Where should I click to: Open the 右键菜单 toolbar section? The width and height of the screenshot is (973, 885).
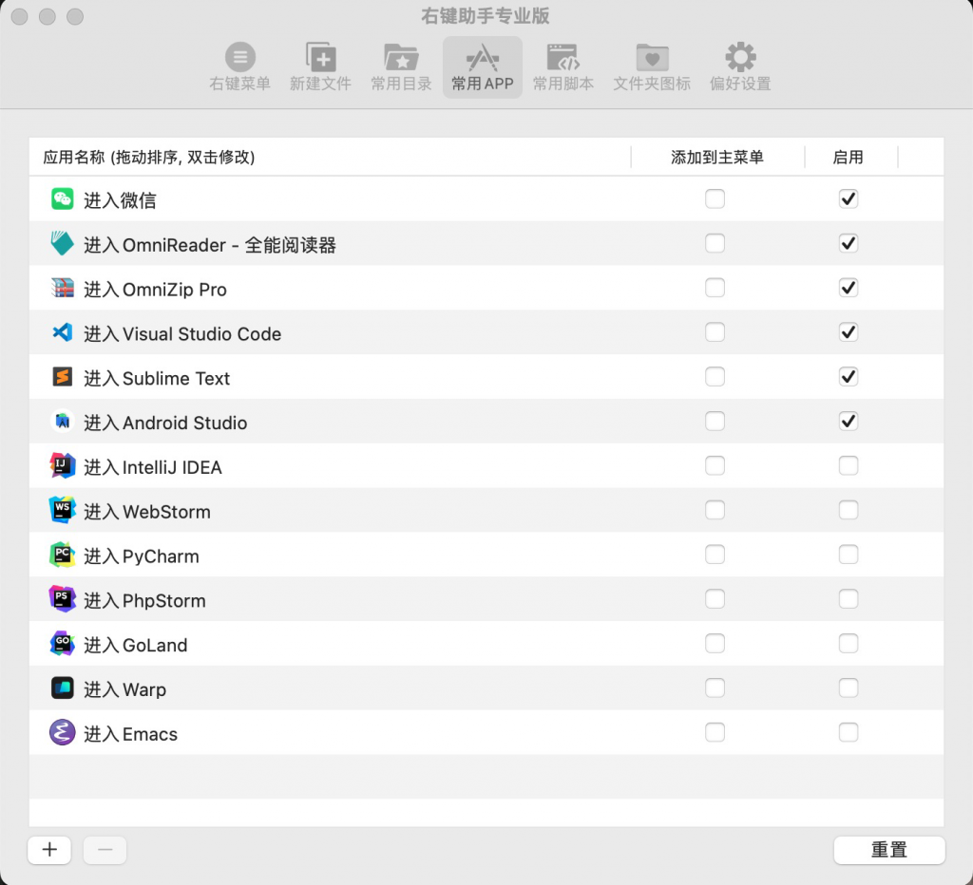(x=239, y=66)
